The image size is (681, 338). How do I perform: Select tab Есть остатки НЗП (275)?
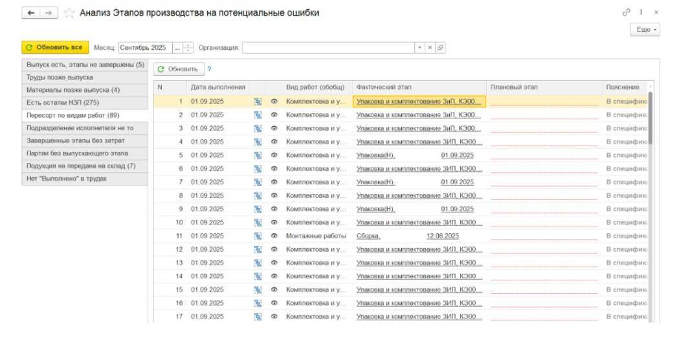click(x=85, y=103)
